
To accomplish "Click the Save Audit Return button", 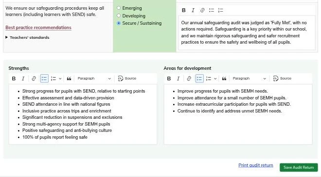I will click(299, 167).
